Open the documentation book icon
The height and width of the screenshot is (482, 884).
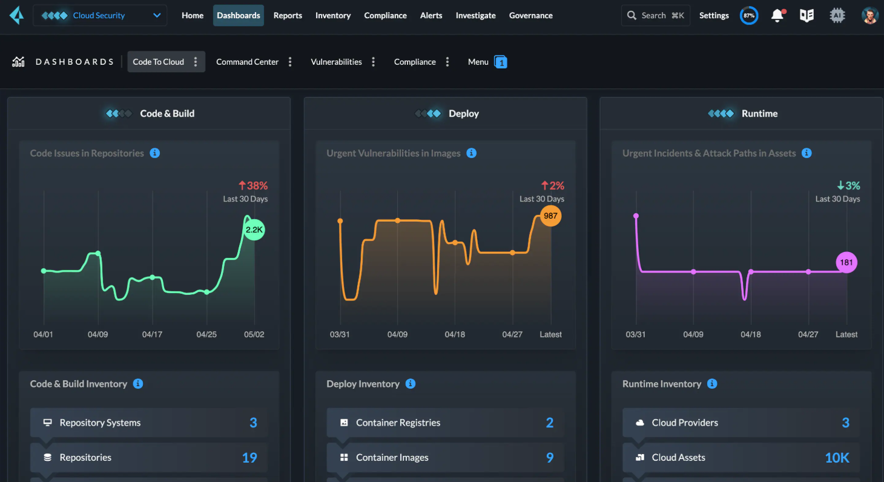tap(806, 15)
